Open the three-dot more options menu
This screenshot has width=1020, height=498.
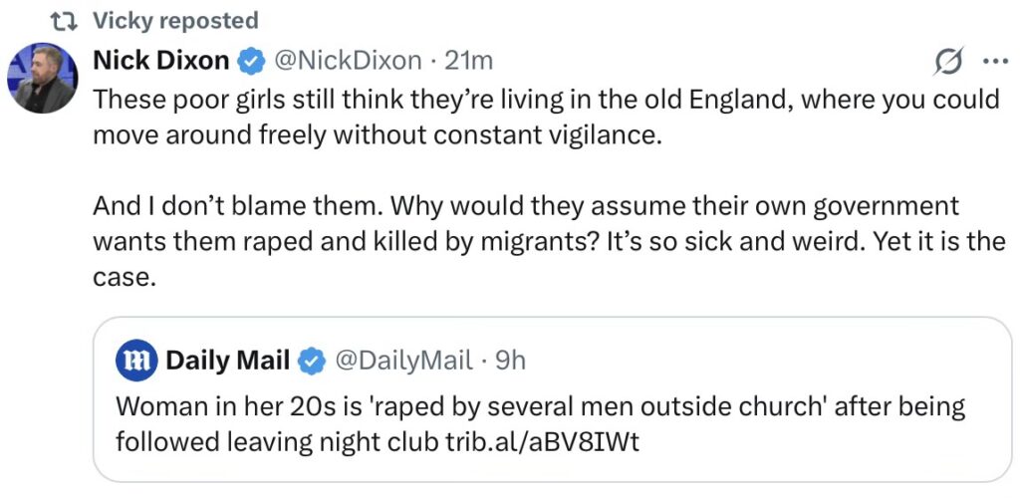click(x=994, y=61)
